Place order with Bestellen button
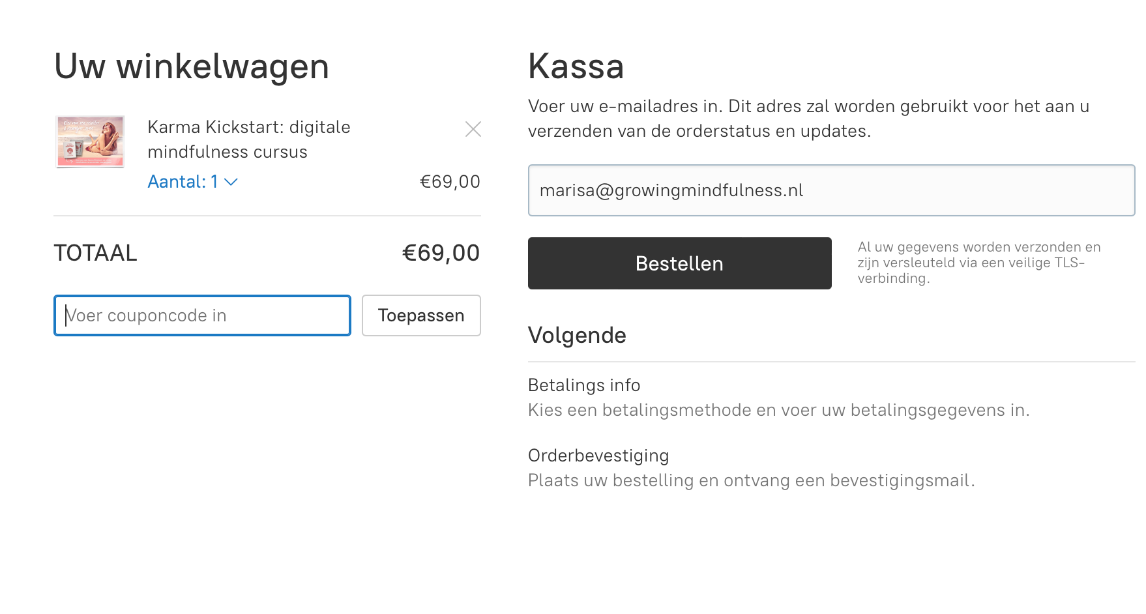The image size is (1146, 614). coord(679,263)
